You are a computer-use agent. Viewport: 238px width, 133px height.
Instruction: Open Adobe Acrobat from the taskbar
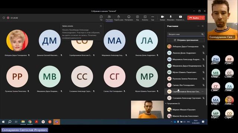(36, 122)
